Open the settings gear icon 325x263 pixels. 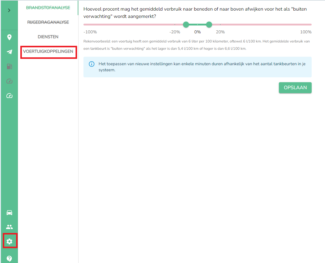point(9,241)
